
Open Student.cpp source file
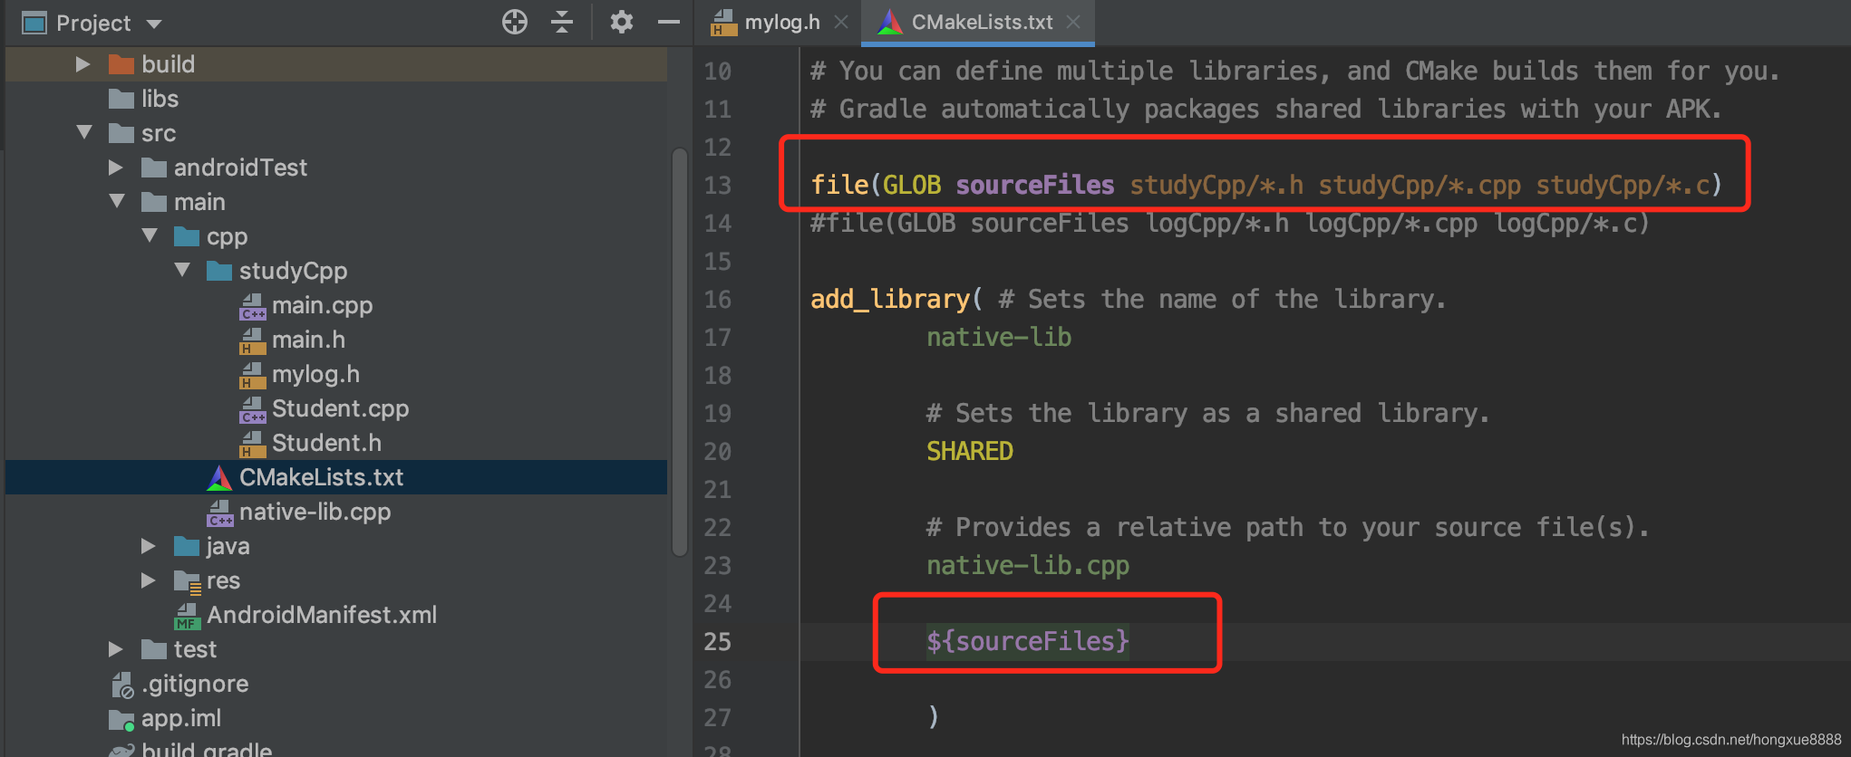point(336,408)
